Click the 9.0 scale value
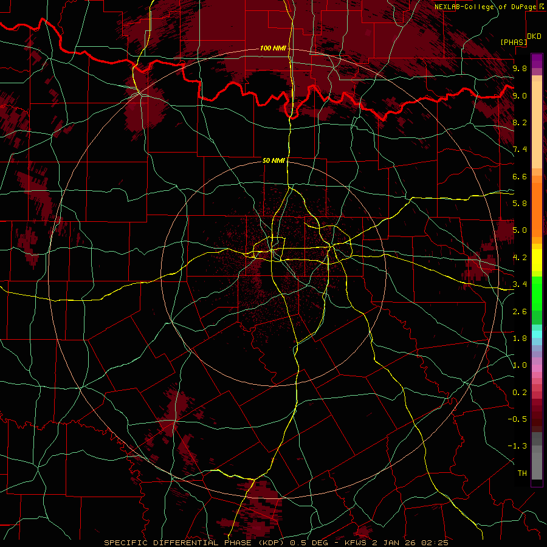This screenshot has height=547, width=547. (x=520, y=95)
